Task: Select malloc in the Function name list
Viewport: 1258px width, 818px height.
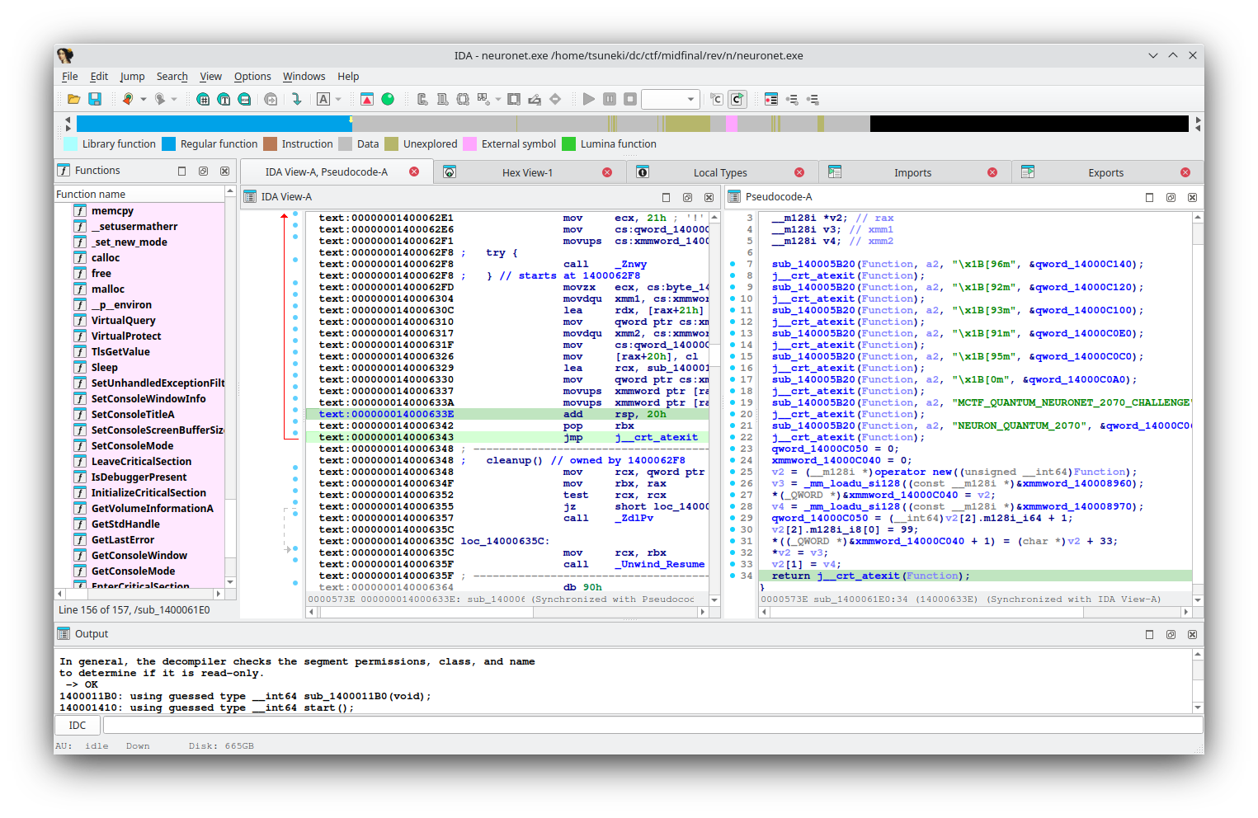Action: coord(108,289)
